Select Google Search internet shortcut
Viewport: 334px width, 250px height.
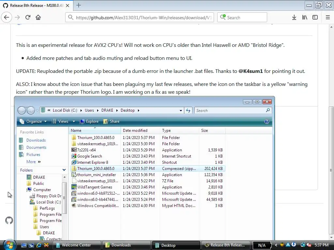[147, 156]
